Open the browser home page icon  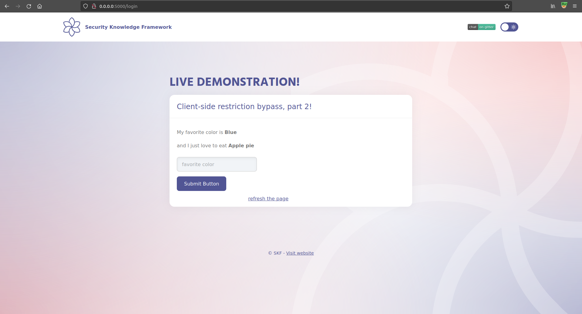click(39, 6)
